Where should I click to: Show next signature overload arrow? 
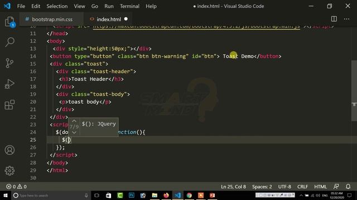(74, 132)
